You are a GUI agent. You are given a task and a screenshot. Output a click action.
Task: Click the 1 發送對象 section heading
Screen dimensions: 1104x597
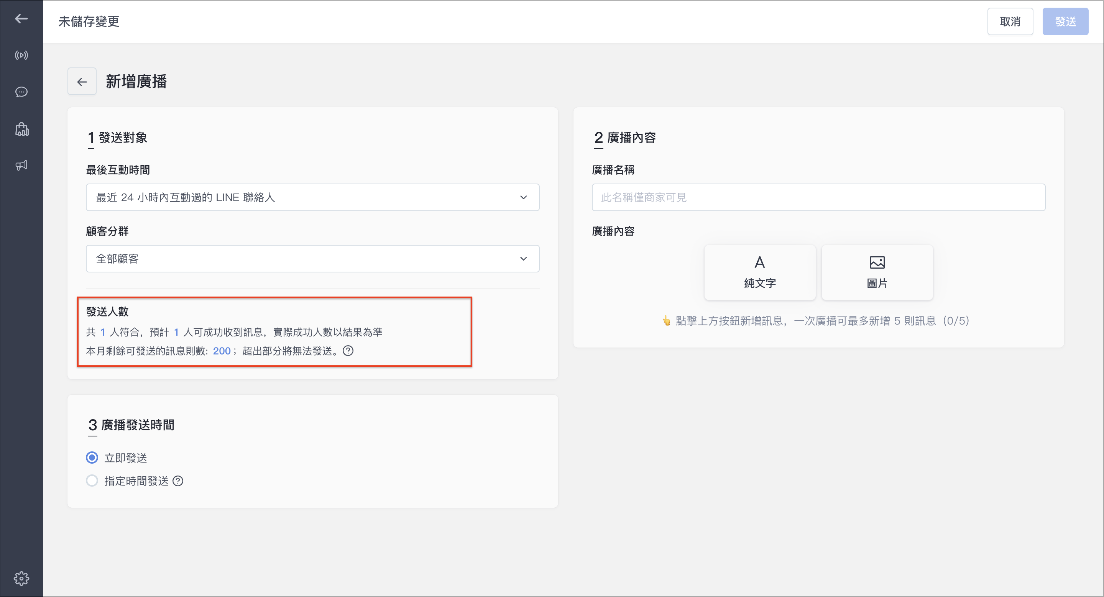pyautogui.click(x=117, y=138)
